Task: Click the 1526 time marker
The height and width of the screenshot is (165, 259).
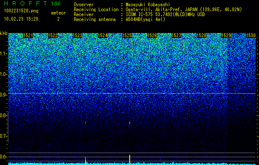Action: click(x=152, y=35)
